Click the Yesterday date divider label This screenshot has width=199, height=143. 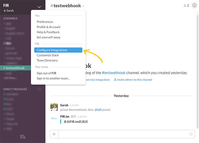pyautogui.click(x=121, y=96)
